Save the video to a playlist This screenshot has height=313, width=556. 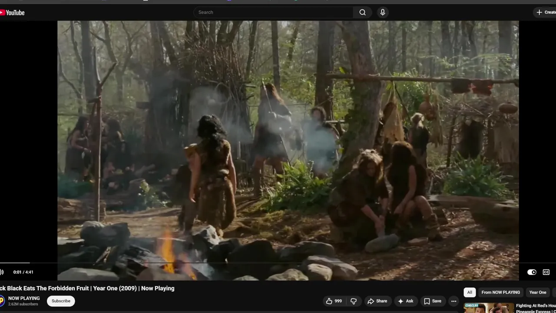coord(433,301)
